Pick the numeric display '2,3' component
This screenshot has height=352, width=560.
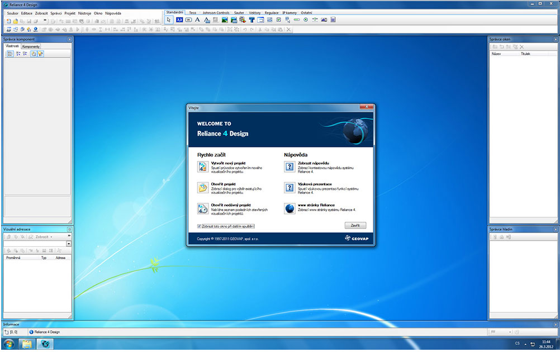[x=179, y=20]
